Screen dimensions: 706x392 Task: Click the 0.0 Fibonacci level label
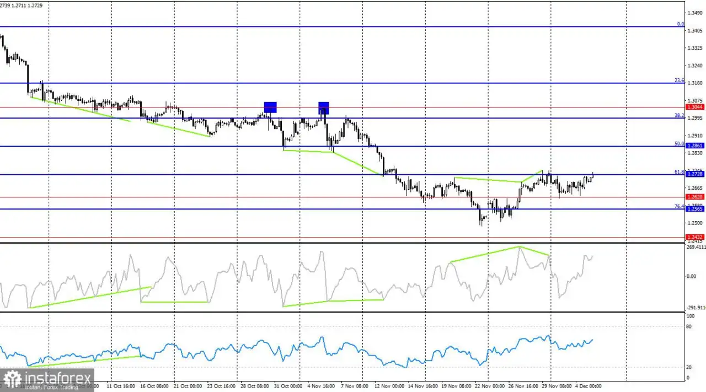coord(681,24)
